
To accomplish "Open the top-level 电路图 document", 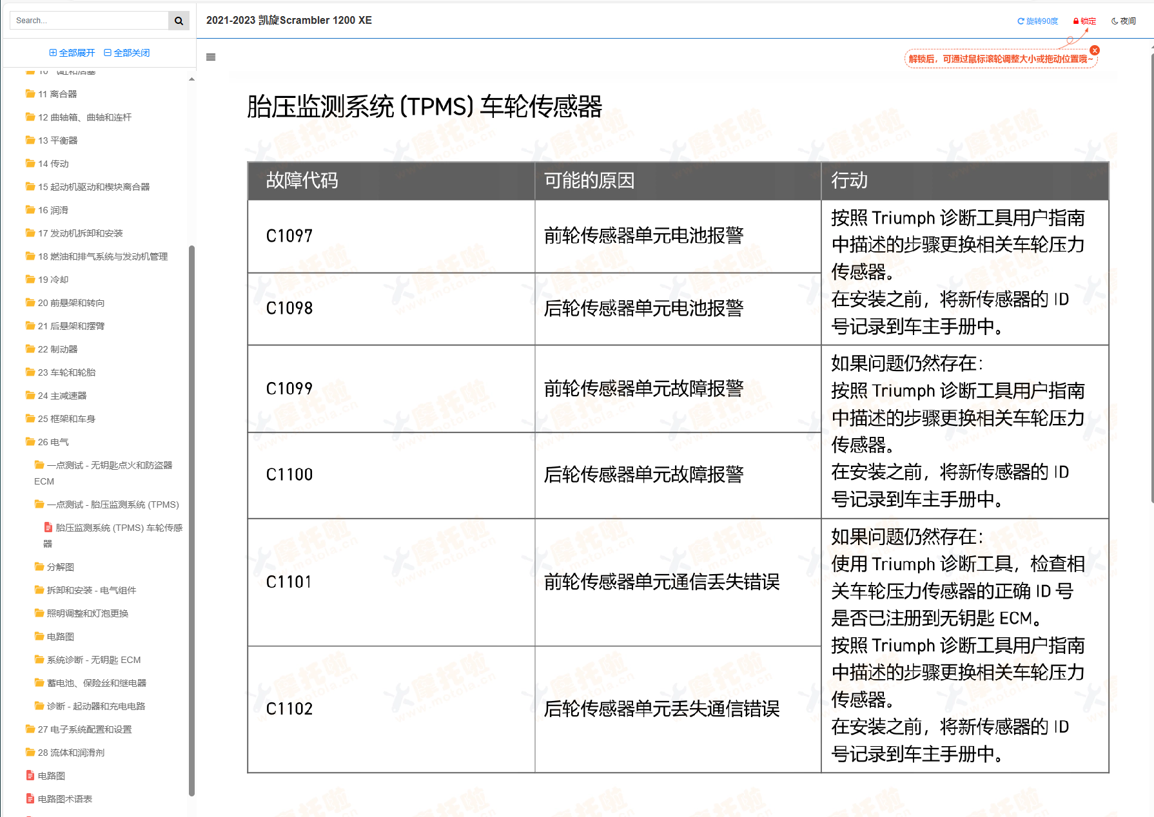I will [46, 776].
